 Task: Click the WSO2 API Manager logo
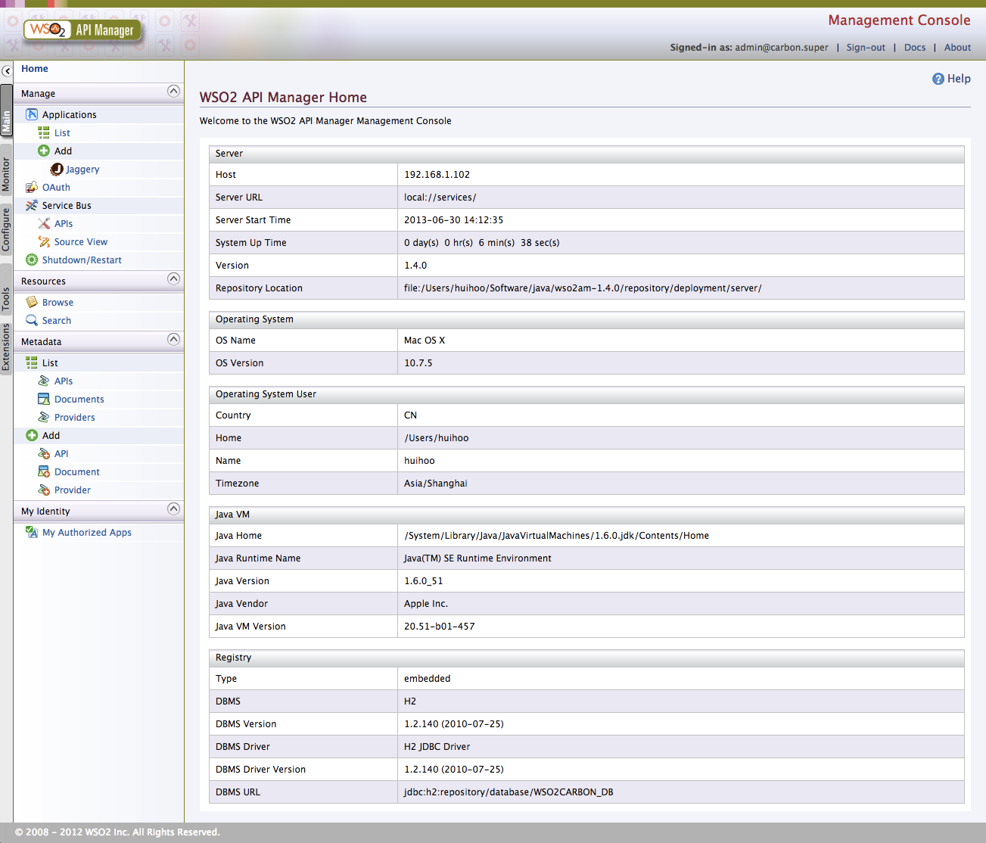coord(82,30)
